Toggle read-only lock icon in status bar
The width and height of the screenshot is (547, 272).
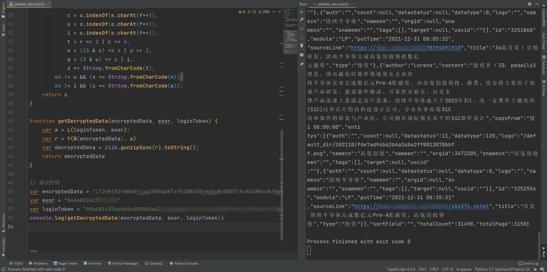(535, 269)
